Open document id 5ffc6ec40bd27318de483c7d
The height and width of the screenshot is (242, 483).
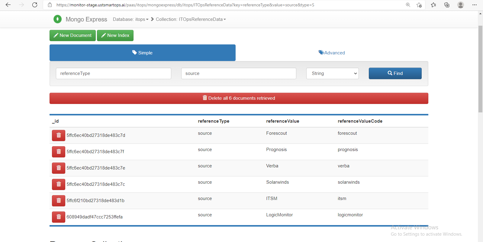(x=96, y=135)
